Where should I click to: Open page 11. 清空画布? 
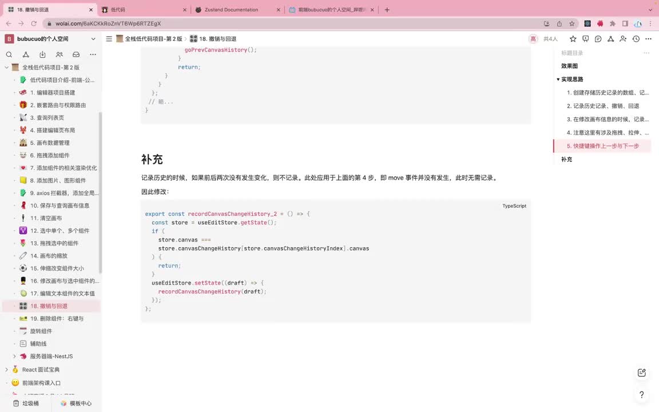(x=46, y=218)
